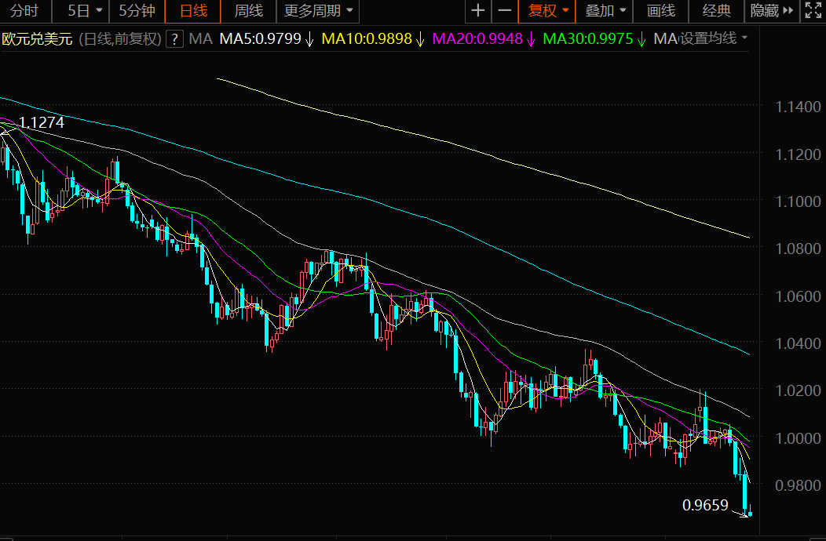Toggle the 隐藏 hide panel button

[769, 11]
